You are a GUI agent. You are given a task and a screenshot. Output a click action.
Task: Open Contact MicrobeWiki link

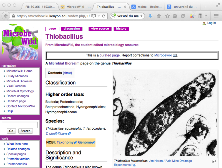click(x=21, y=106)
